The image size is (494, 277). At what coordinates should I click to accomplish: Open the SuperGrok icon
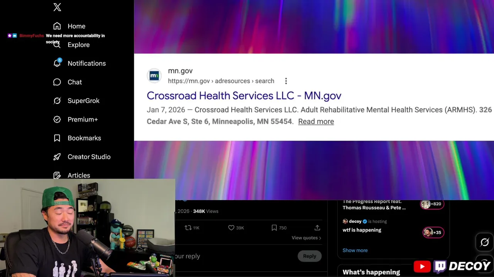(57, 101)
